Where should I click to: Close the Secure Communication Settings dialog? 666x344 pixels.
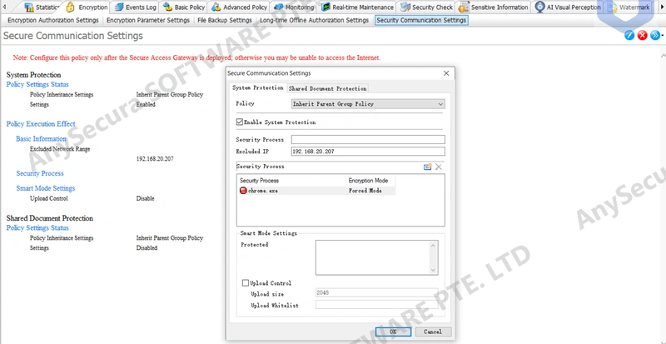pos(446,73)
